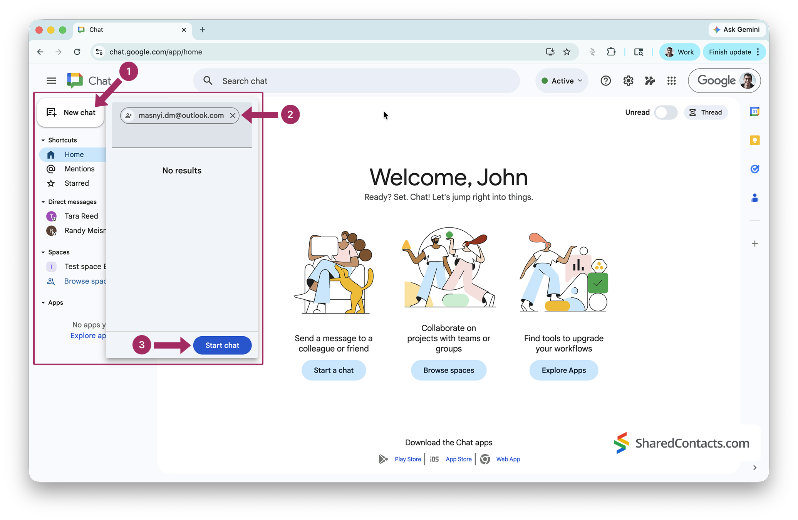Select Mentions in shortcuts
The width and height of the screenshot is (798, 520).
point(72,169)
